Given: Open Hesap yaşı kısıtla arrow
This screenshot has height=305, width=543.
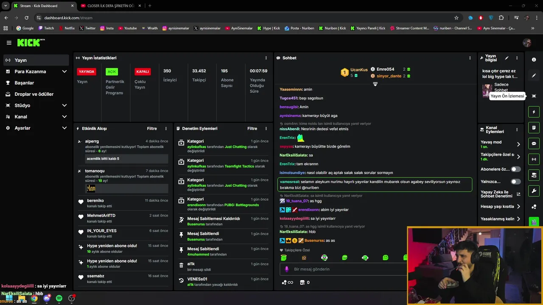Looking at the screenshot, I should point(518,207).
